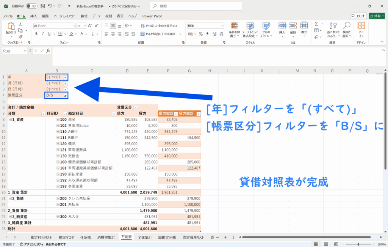Switch to the 仕訳帳 sheet tab
This screenshot has width=388, height=247.
(86, 237)
